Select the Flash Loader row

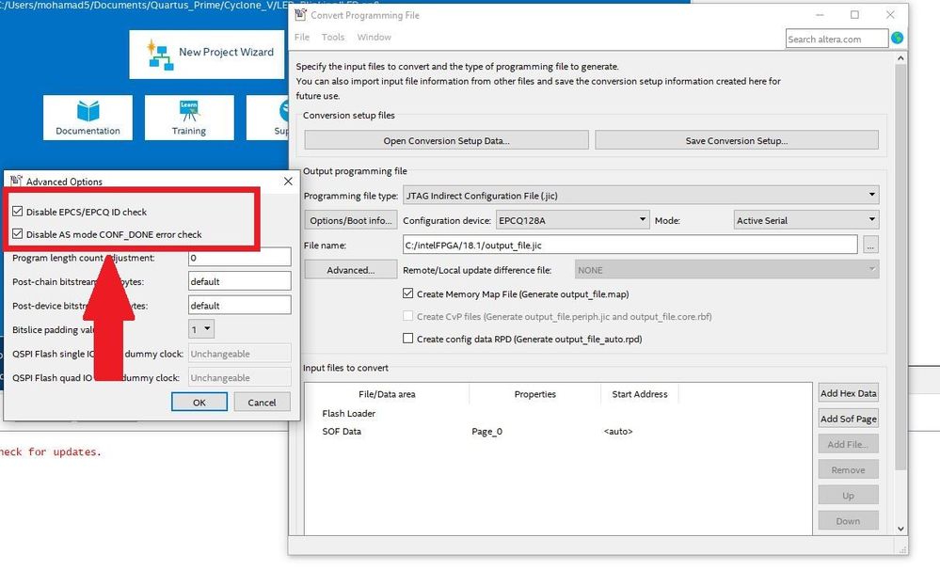(348, 413)
